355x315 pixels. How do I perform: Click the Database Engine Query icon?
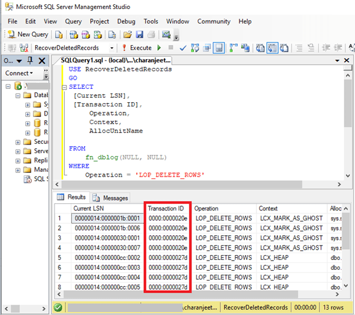coord(59,34)
